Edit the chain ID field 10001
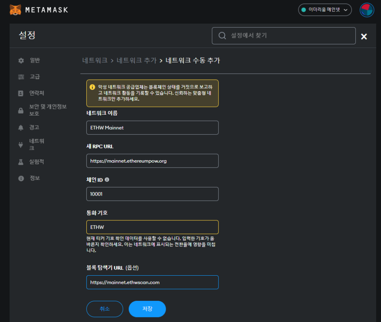381x322 pixels. point(152,194)
